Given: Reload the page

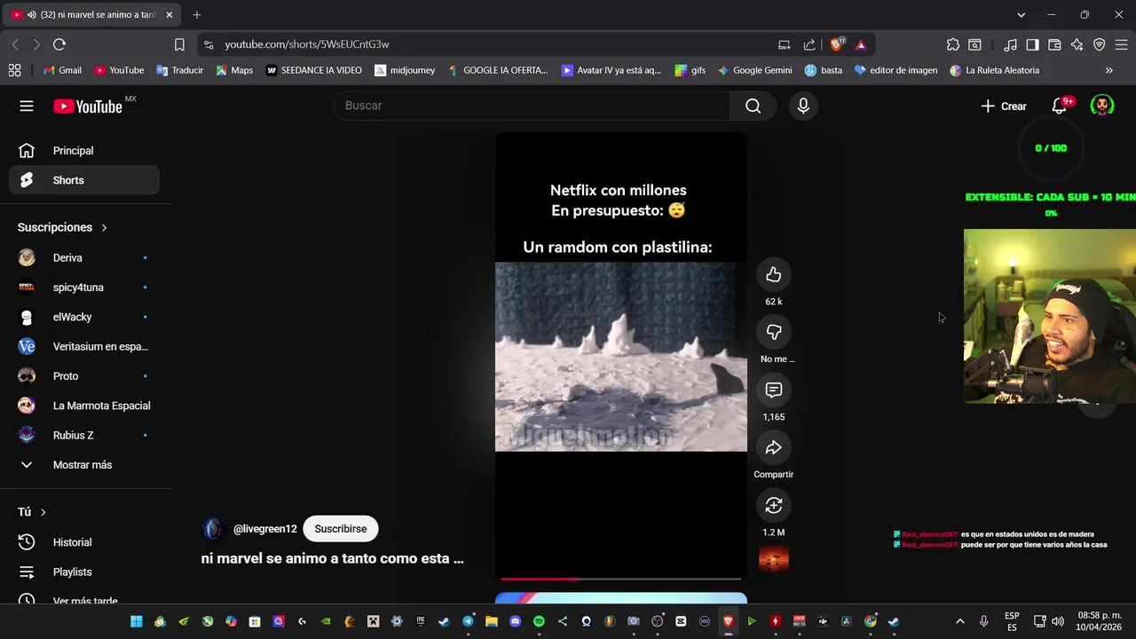Looking at the screenshot, I should point(59,44).
